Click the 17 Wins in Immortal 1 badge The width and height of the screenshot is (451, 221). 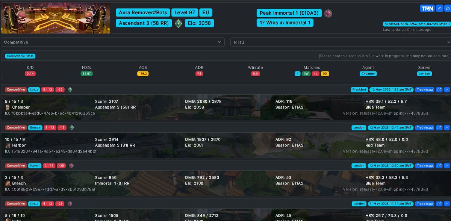pyautogui.click(x=285, y=23)
